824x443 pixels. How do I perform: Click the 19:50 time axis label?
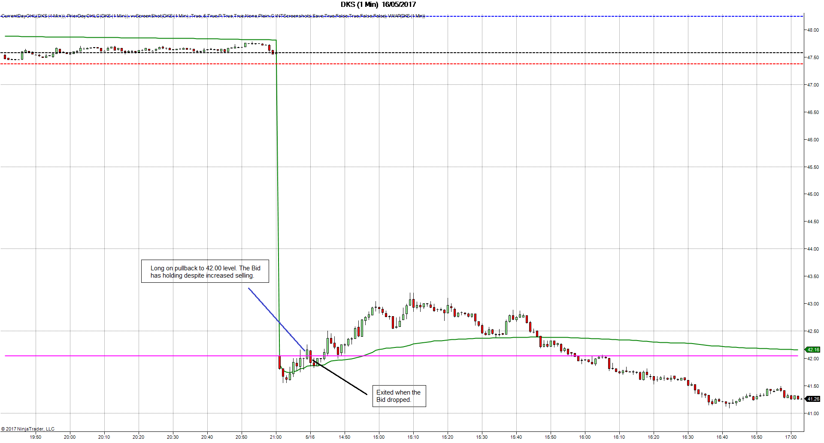(x=36, y=437)
